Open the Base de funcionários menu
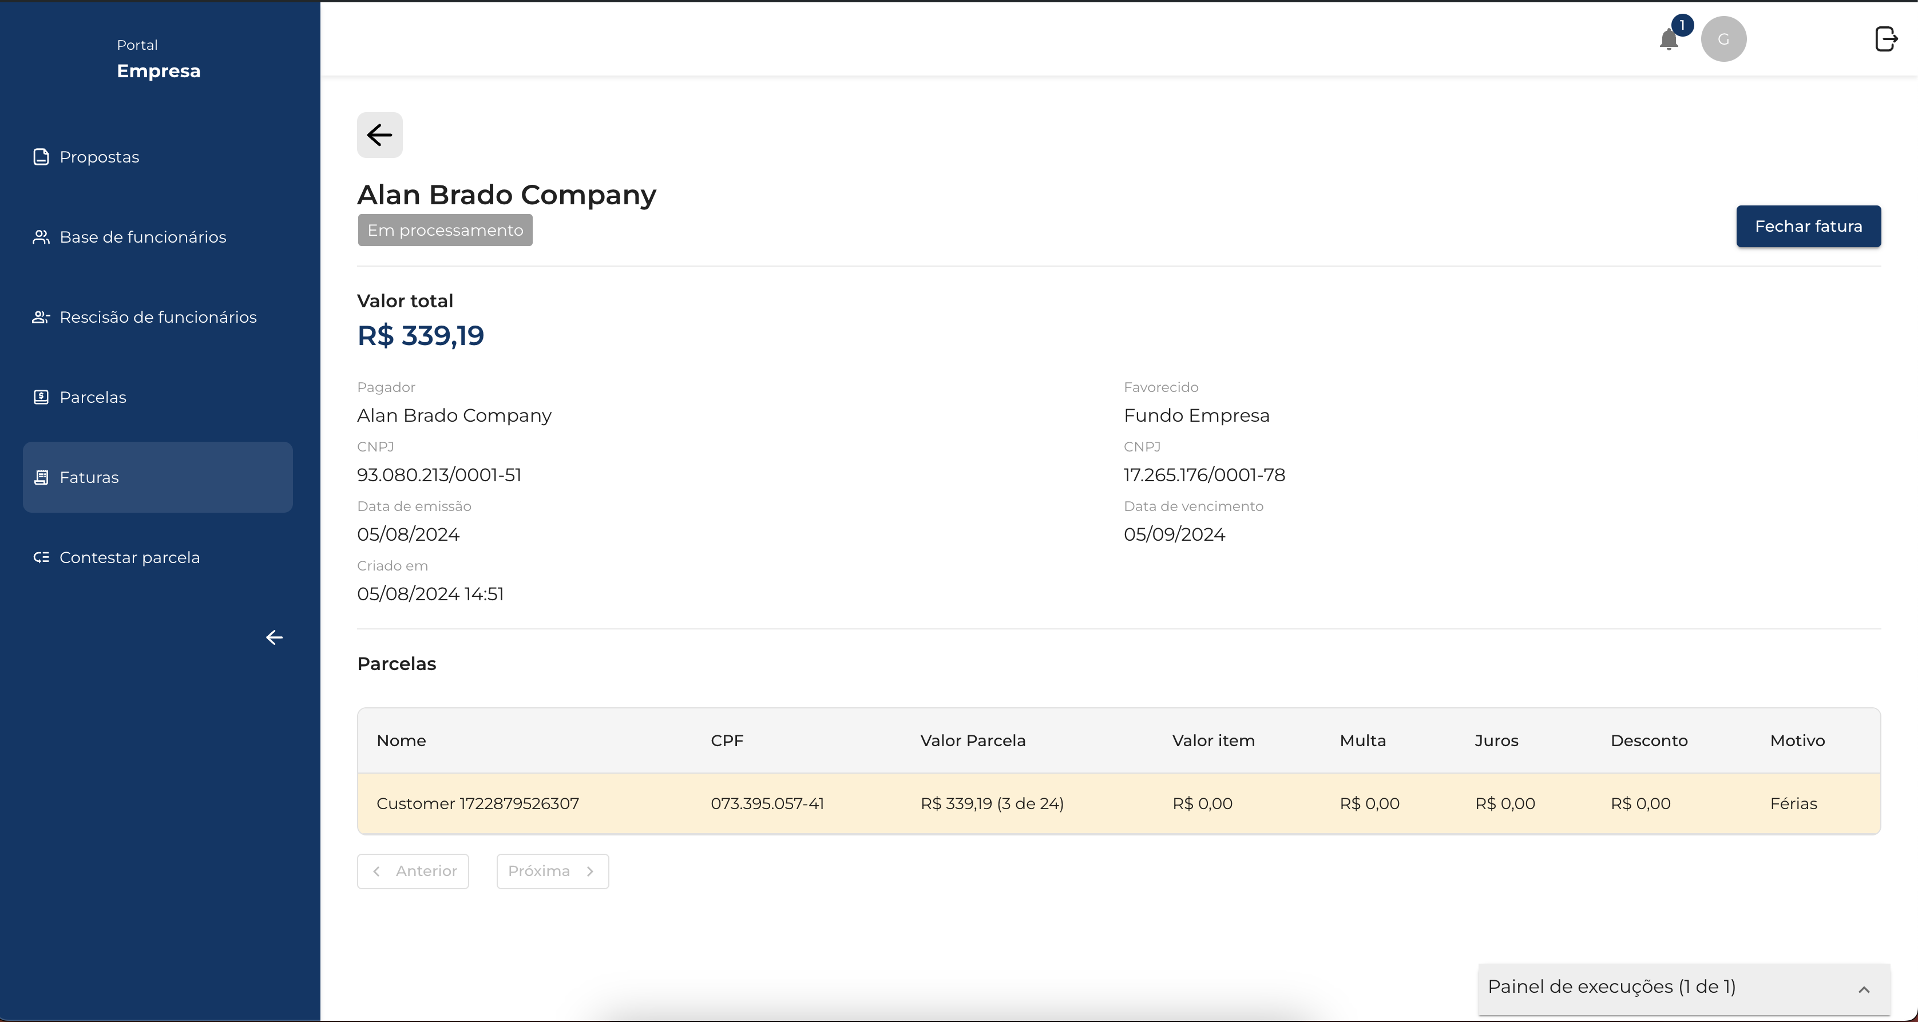 pyautogui.click(x=142, y=237)
